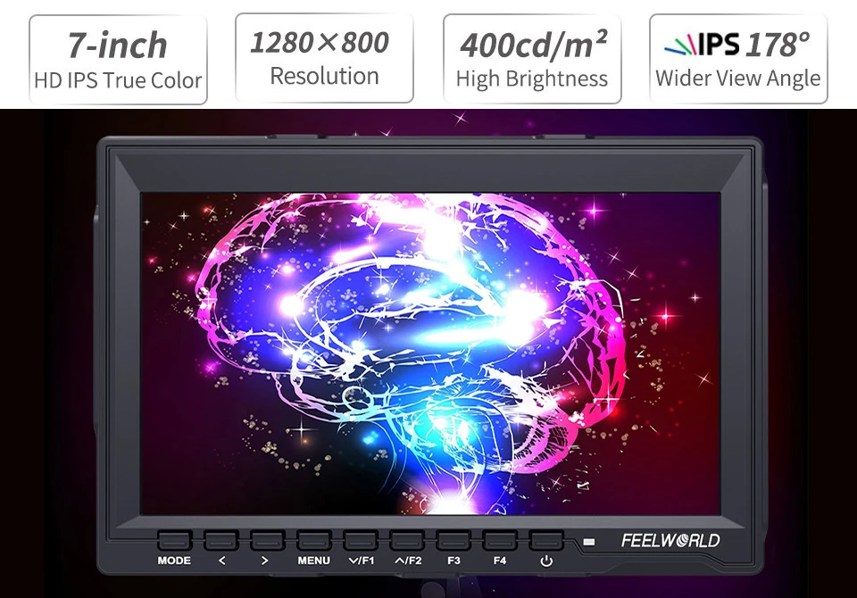Click the white power indicator LED
This screenshot has height=598, width=857.
tap(588, 543)
